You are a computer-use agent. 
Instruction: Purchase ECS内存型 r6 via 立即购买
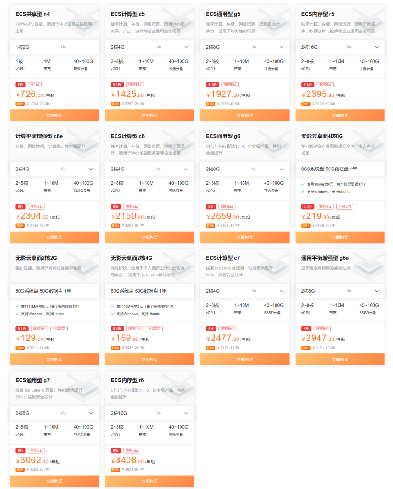pos(149,481)
